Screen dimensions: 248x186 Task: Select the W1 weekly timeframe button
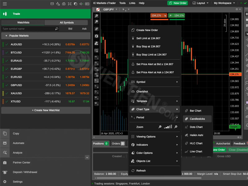click(96, 98)
